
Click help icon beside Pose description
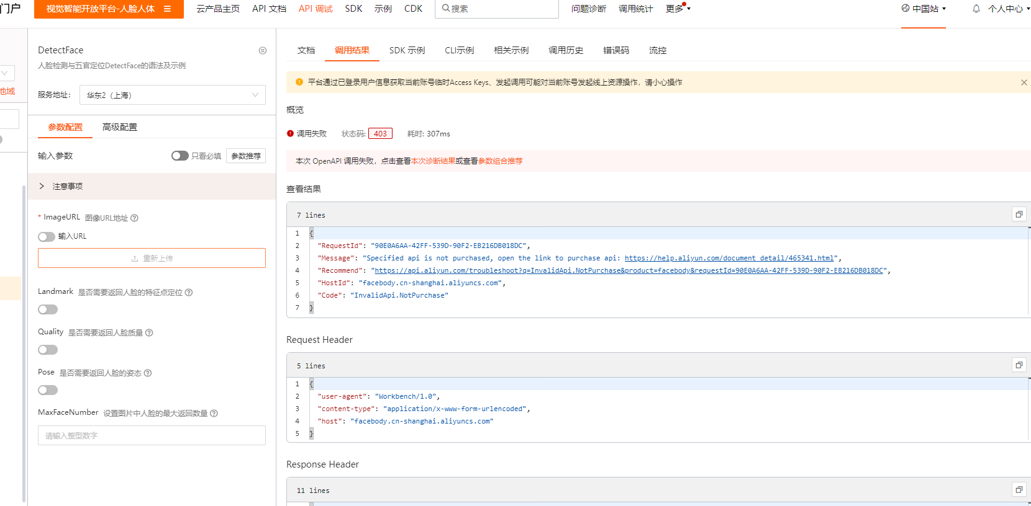coord(148,373)
